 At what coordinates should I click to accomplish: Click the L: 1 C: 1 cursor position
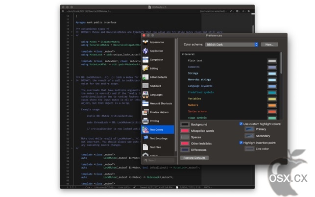click(72, 187)
